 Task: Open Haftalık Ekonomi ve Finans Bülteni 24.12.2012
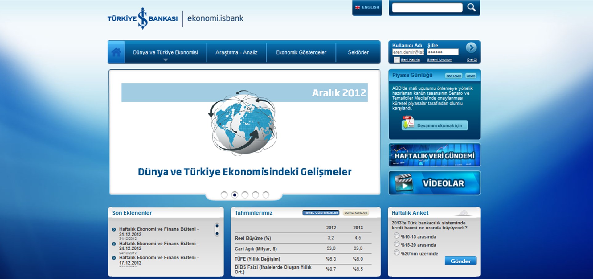(x=159, y=246)
